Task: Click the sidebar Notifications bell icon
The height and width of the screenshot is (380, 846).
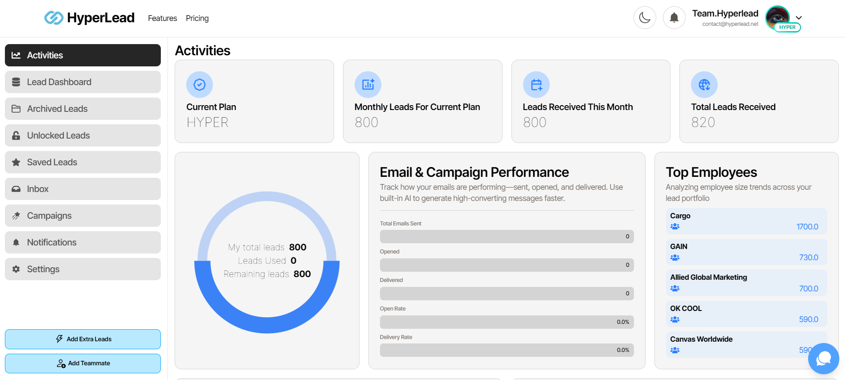Action: coord(16,242)
